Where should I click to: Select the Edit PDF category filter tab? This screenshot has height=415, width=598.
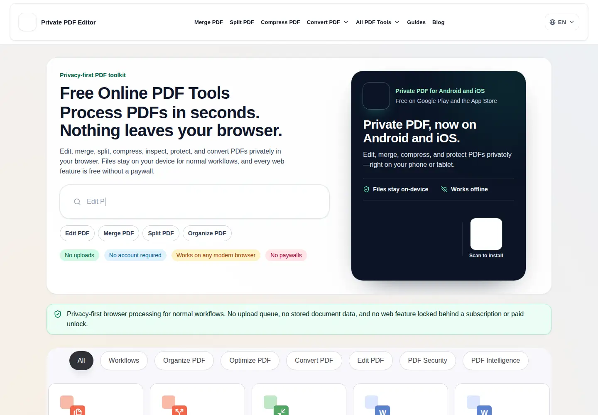(x=370, y=361)
